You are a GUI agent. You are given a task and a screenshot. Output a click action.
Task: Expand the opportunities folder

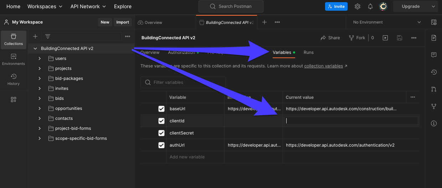[x=40, y=108]
